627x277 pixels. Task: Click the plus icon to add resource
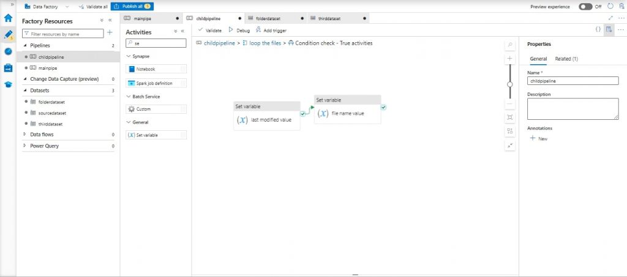[x=110, y=33]
